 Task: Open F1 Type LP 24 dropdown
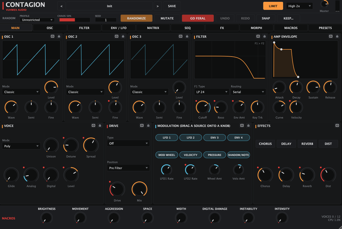click(211, 92)
